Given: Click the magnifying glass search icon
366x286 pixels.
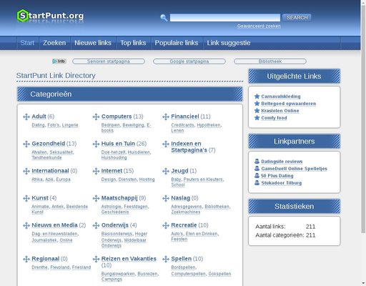Looking at the screenshot, I should (x=164, y=18).
